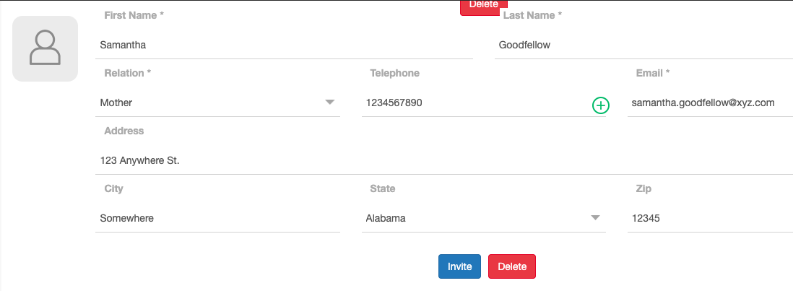
Task: Click the "Address" field label
Action: tap(124, 131)
